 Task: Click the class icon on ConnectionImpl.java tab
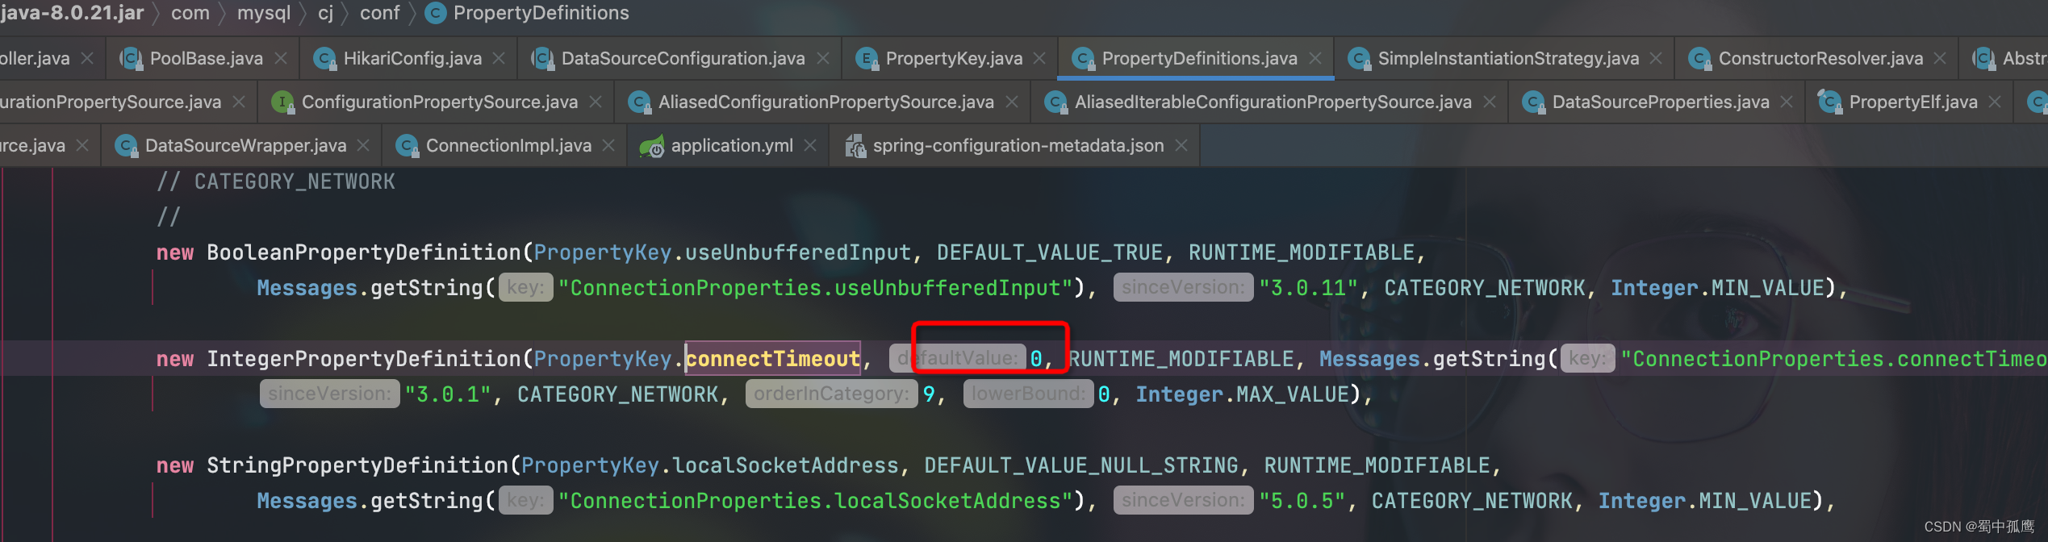407,146
